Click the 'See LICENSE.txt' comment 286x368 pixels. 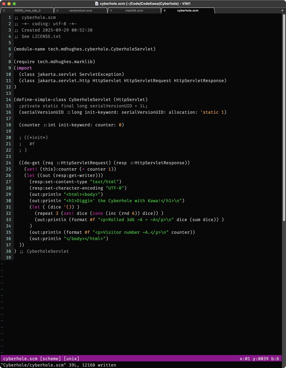(37, 36)
